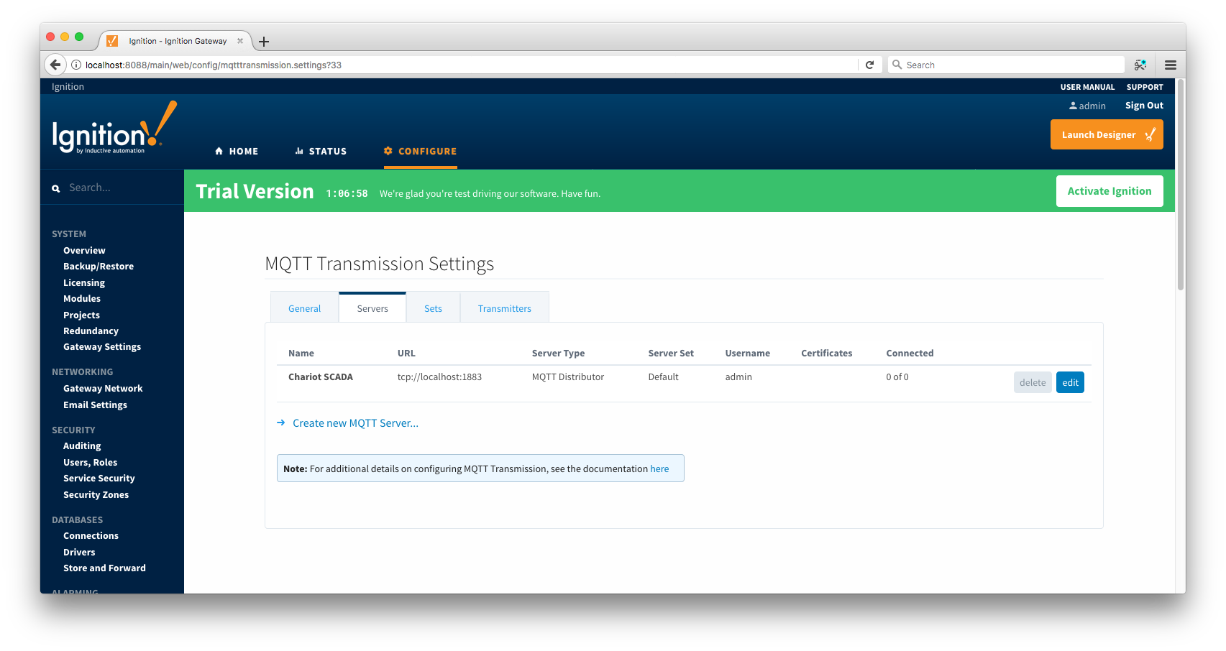The image size is (1226, 651).
Task: Open the SUPPORT link
Action: (x=1145, y=87)
